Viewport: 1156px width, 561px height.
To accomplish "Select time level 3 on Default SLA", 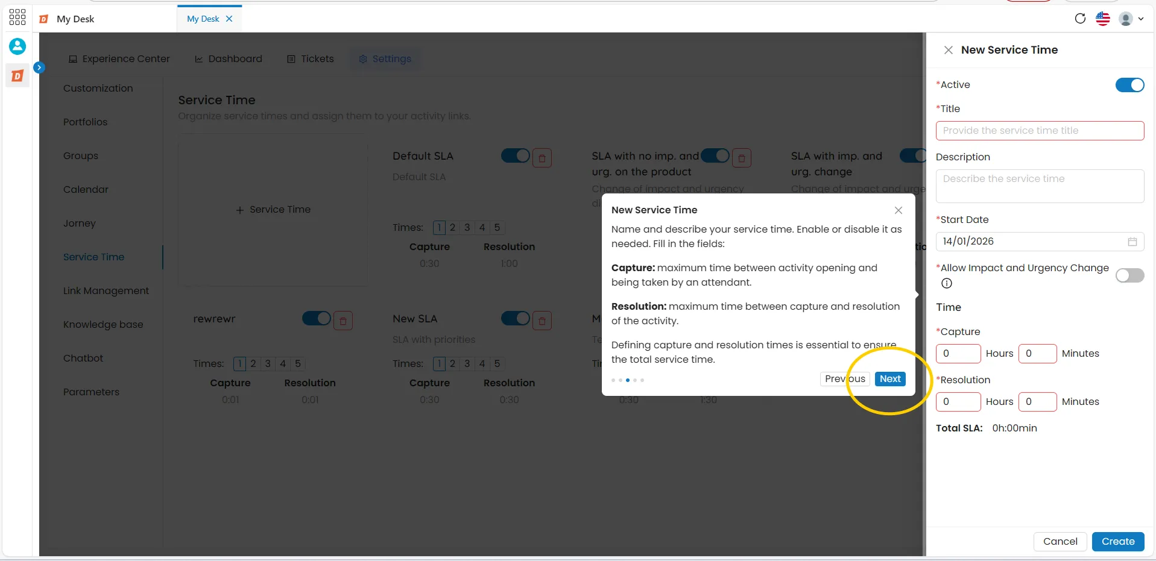I will pyautogui.click(x=467, y=228).
